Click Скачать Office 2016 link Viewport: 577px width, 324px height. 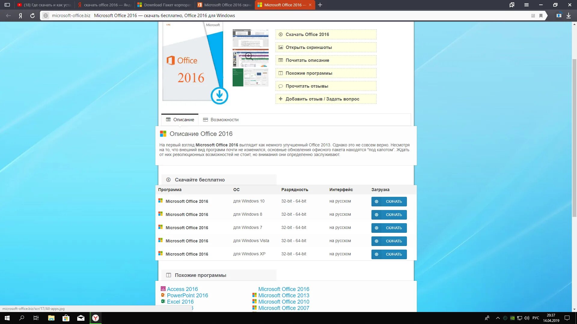pyautogui.click(x=326, y=34)
